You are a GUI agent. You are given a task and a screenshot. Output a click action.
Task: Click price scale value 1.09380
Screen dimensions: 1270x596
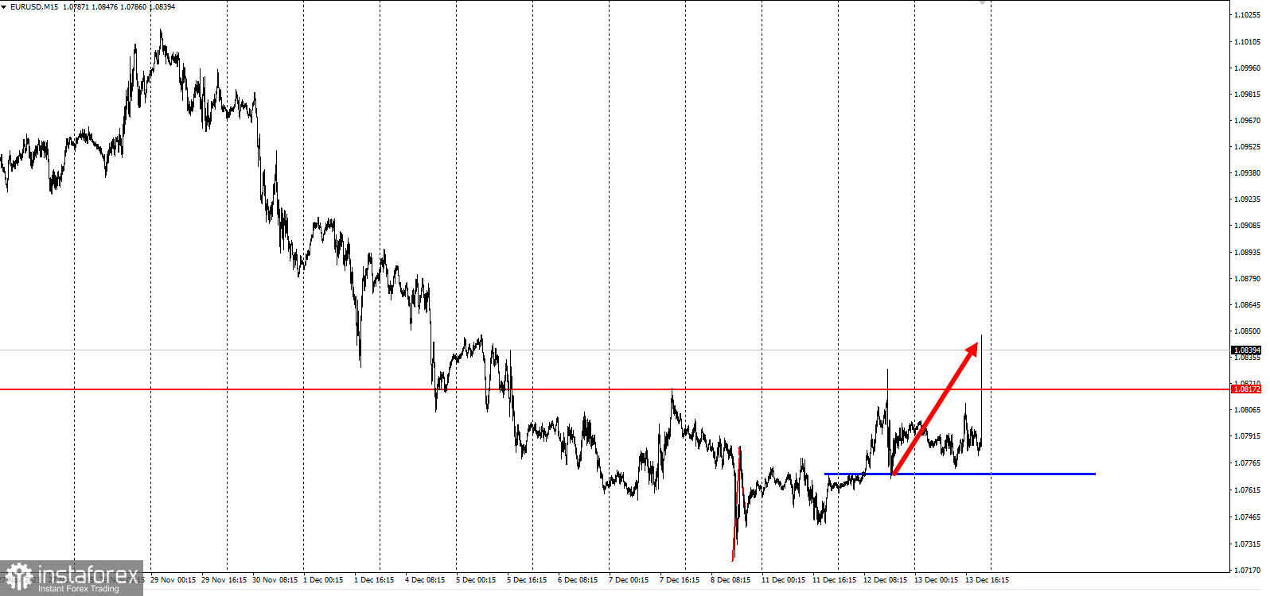[1248, 172]
